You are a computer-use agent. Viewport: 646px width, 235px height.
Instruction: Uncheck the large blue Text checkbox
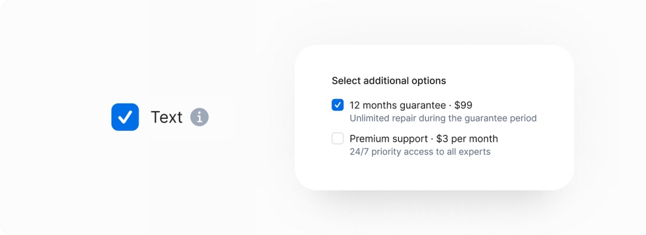[125, 117]
